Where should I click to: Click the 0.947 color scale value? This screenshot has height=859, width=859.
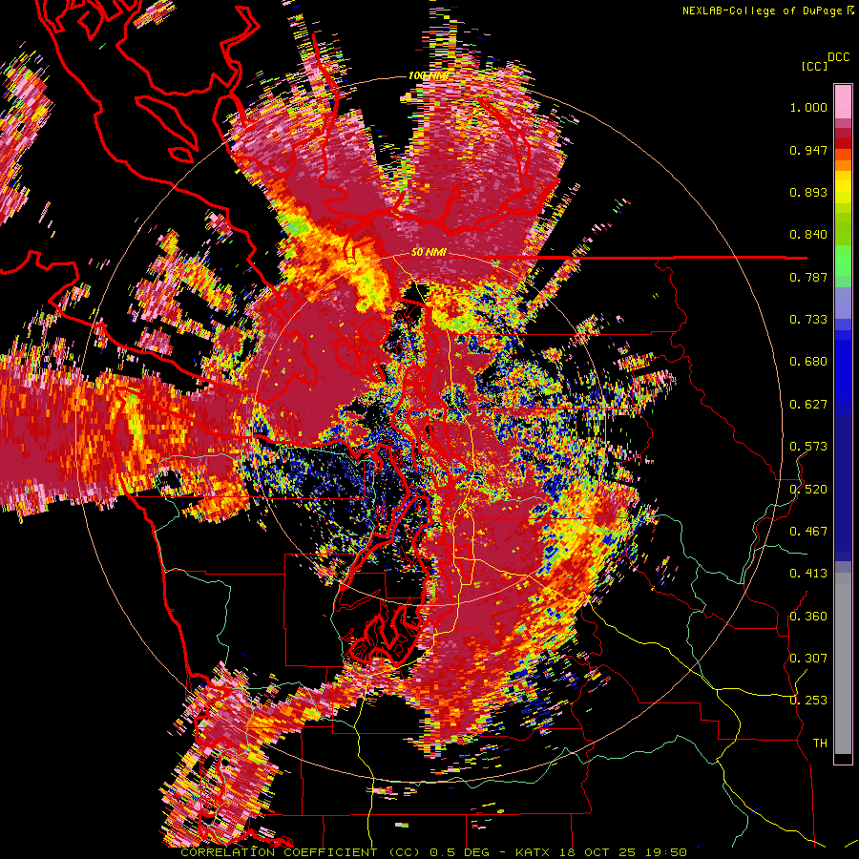pos(808,150)
